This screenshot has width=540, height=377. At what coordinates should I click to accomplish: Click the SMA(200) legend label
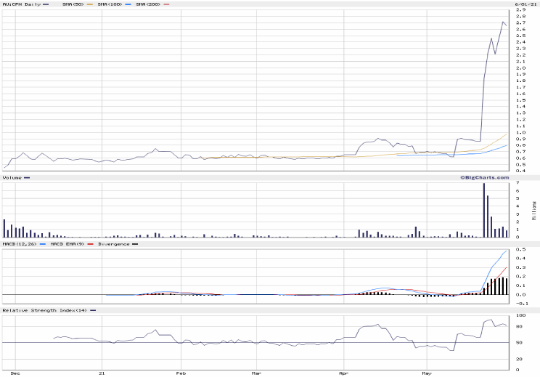point(147,4)
